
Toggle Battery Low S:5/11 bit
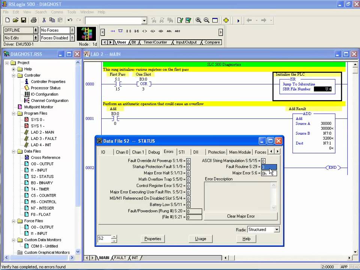pos(188,205)
